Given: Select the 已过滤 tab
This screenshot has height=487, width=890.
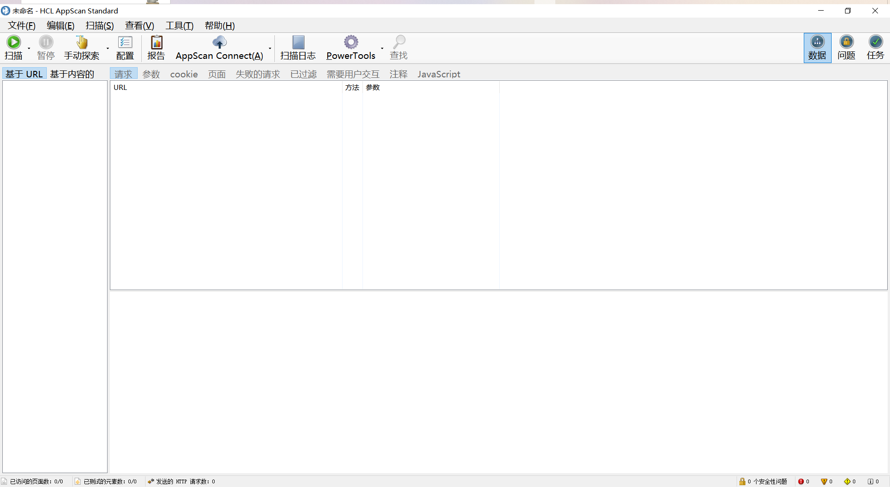Looking at the screenshot, I should point(304,74).
